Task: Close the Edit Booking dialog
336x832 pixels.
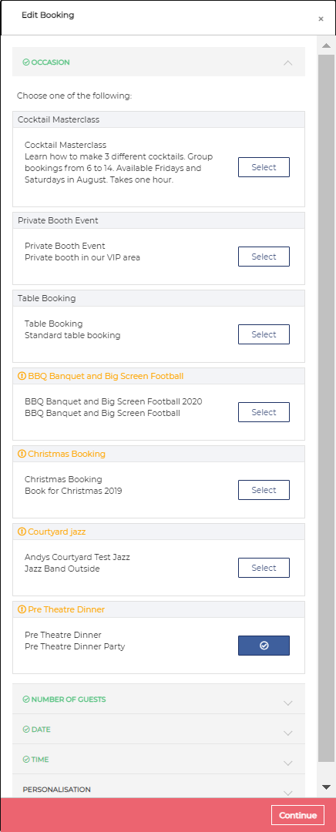Action: (321, 19)
